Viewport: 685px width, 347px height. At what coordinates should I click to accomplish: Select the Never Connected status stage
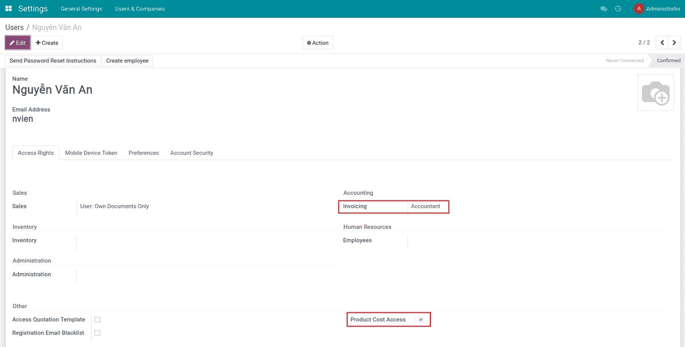[x=624, y=60]
